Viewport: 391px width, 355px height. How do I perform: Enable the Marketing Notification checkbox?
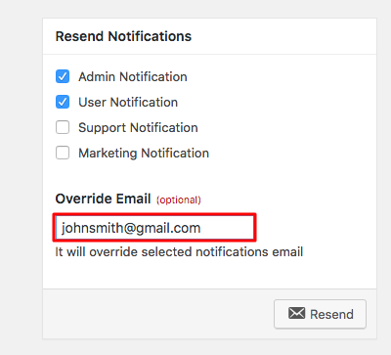(x=63, y=153)
